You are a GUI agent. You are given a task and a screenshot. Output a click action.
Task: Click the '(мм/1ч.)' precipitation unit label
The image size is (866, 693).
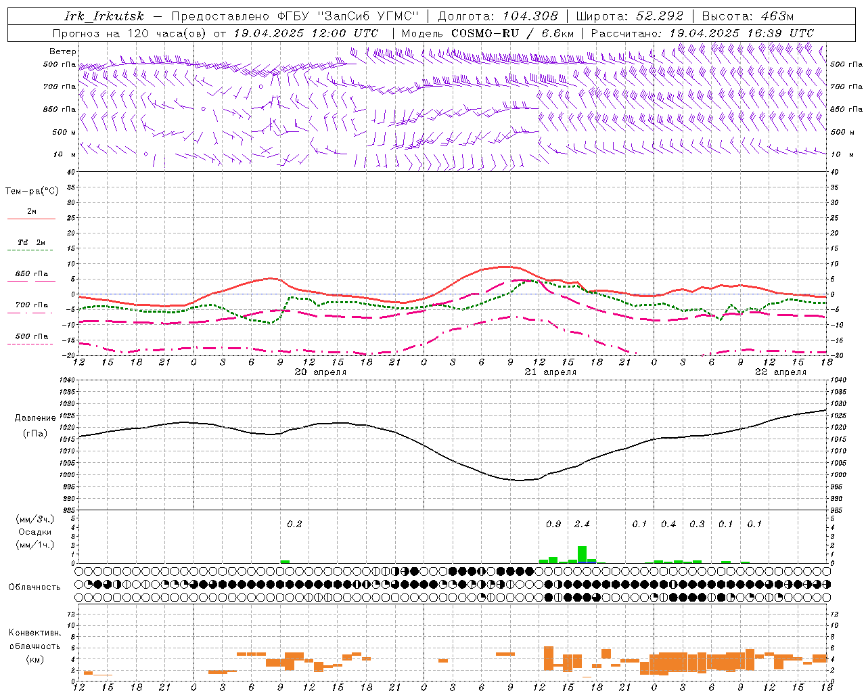[34, 545]
